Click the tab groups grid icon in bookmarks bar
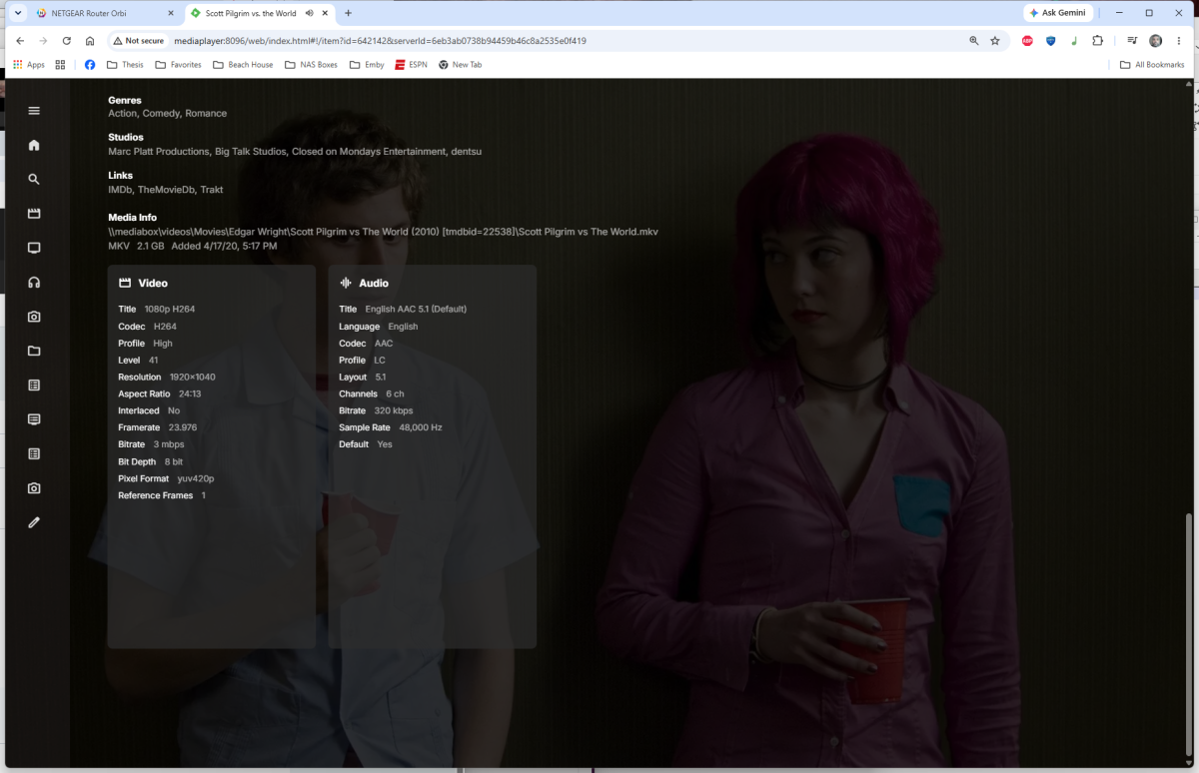Image resolution: width=1199 pixels, height=773 pixels. pyautogui.click(x=60, y=64)
